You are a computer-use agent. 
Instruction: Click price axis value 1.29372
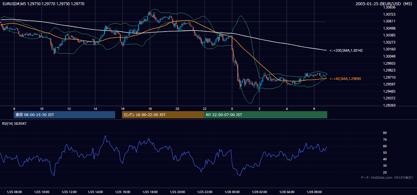389,98
